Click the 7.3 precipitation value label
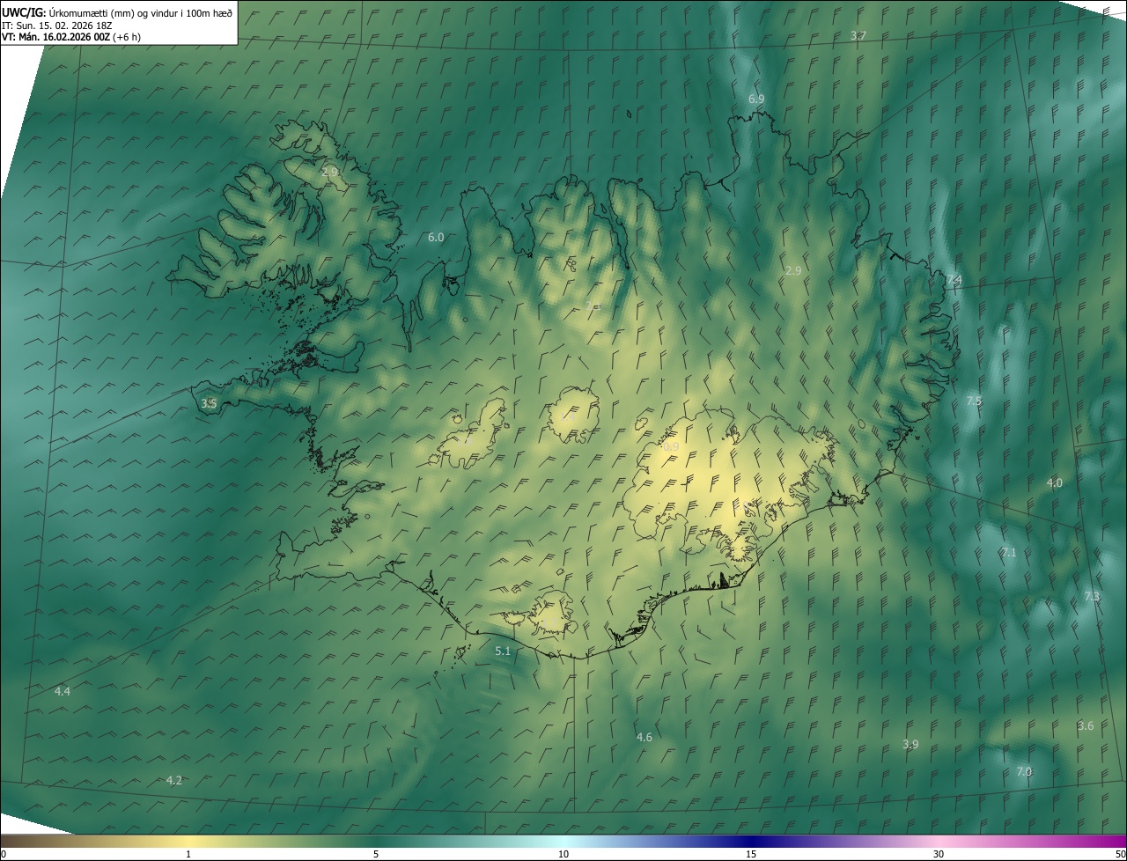This screenshot has width=1127, height=861. click(1092, 596)
